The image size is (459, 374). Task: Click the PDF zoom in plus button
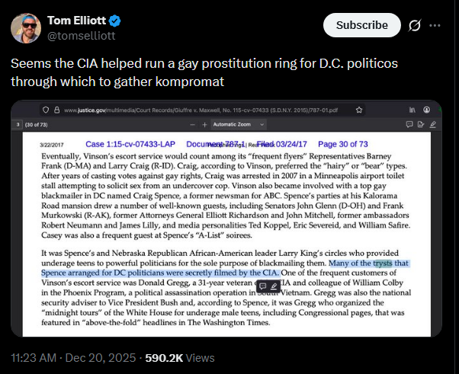coord(205,124)
